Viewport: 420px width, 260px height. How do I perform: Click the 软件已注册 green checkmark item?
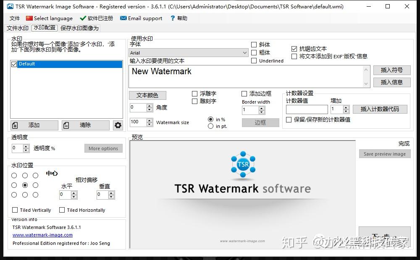(97, 18)
